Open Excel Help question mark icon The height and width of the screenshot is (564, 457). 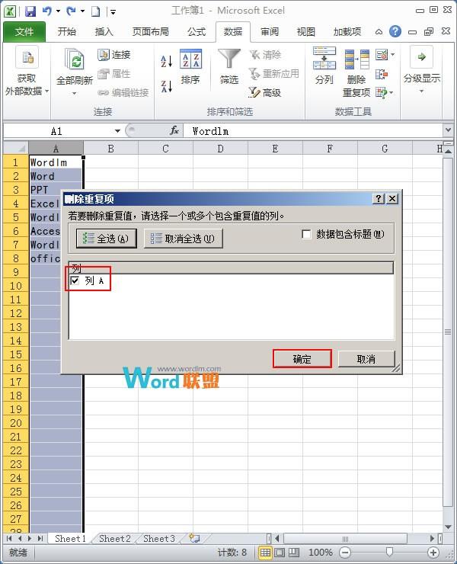tap(395, 32)
